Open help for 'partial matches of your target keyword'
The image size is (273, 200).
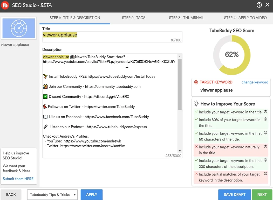265,174
